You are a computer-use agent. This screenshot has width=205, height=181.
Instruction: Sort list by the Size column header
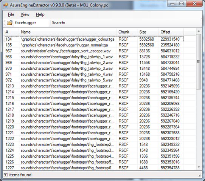pos(148,32)
